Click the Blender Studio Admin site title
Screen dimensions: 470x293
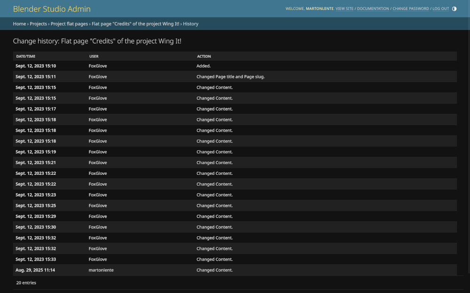[x=52, y=9]
